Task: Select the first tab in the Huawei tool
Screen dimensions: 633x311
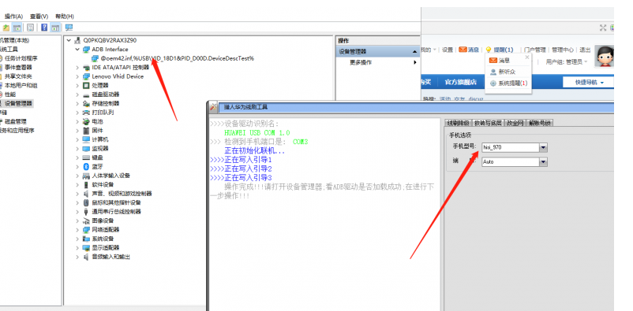Action: pos(458,123)
